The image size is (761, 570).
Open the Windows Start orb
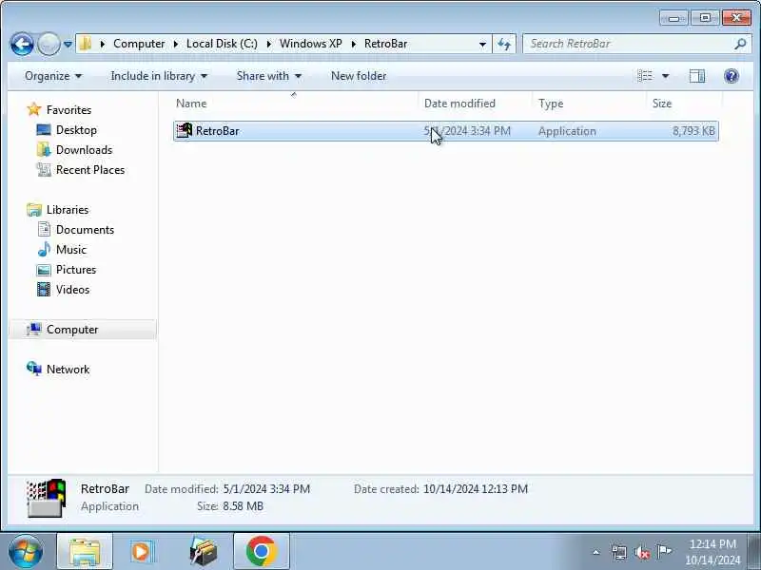pos(25,552)
